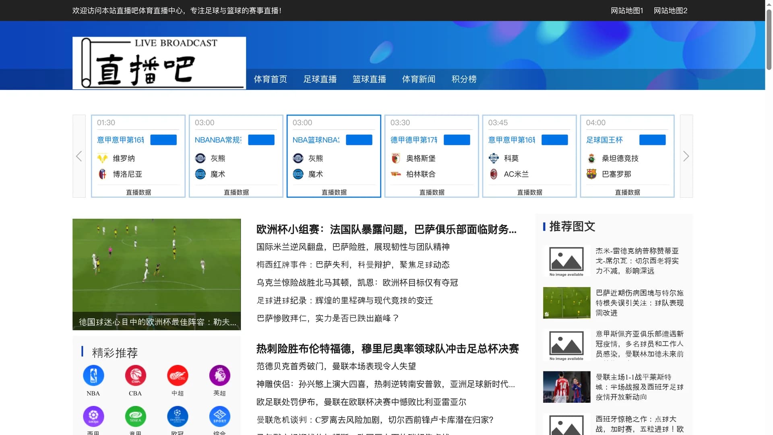Click blue button on 03:30 德甲 card
The height and width of the screenshot is (435, 773).
click(x=457, y=140)
